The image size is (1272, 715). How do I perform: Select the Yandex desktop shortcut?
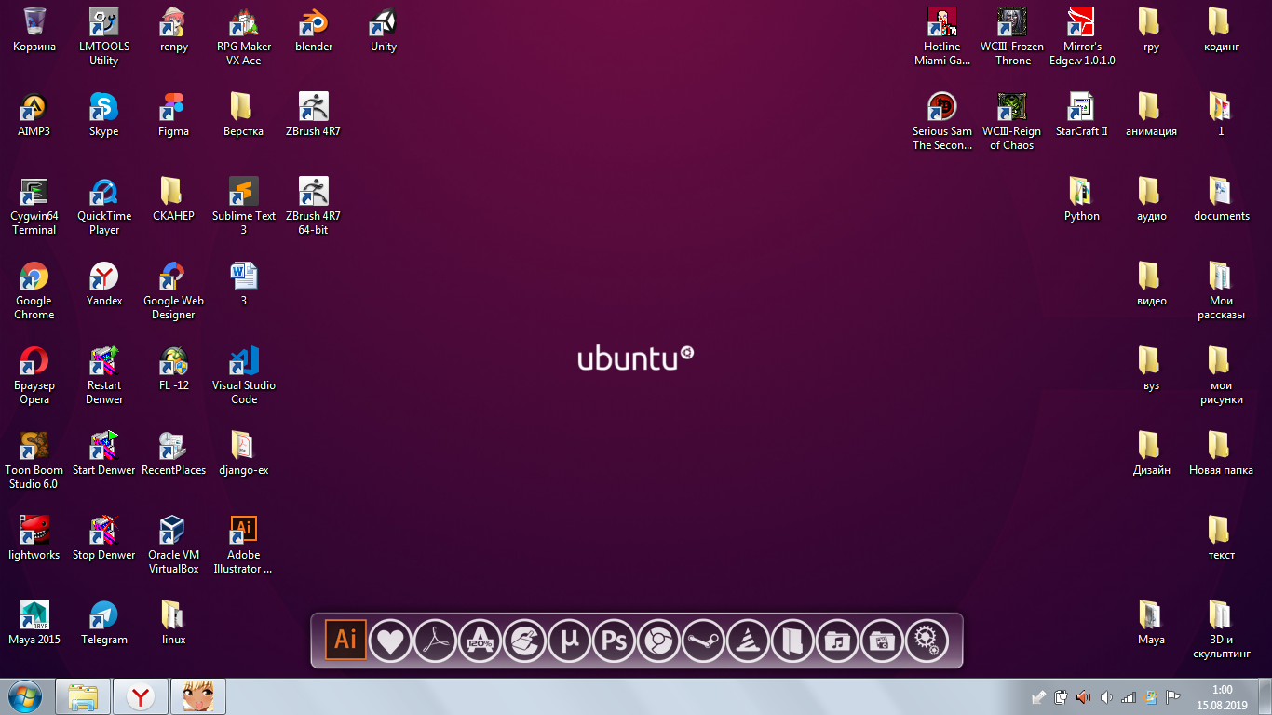click(103, 284)
